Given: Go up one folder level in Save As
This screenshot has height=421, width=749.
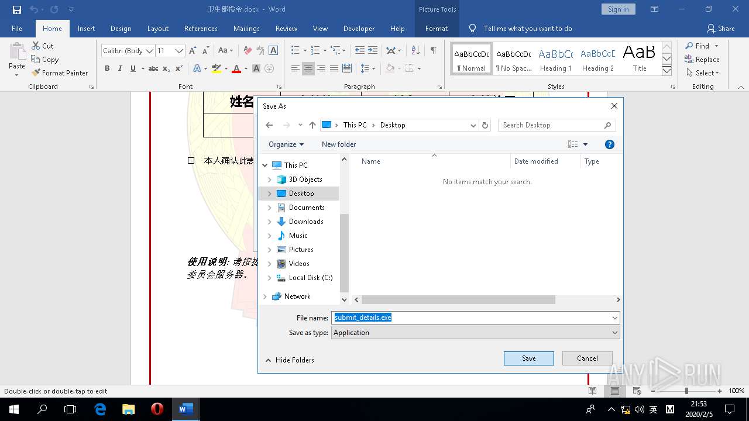Looking at the screenshot, I should [312, 125].
